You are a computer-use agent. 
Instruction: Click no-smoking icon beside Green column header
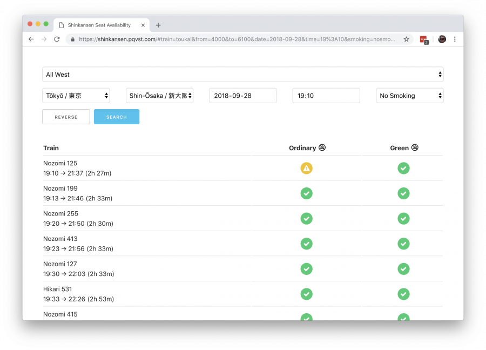click(415, 147)
